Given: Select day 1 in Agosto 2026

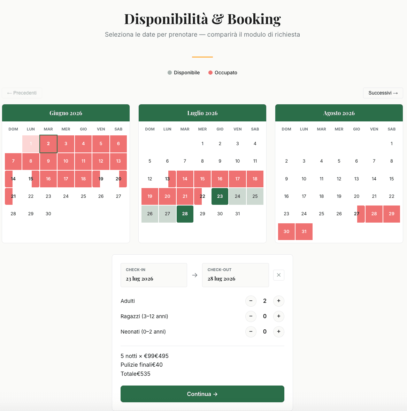Looking at the screenshot, I should coord(392,144).
